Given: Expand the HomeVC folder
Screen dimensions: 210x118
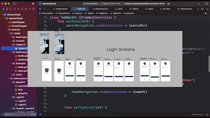Looking at the screenshot, I should click(11, 41).
